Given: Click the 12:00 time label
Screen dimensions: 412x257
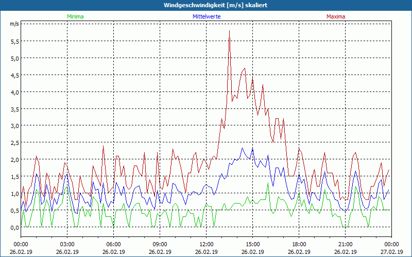Looking at the screenshot, I should click(207, 245).
